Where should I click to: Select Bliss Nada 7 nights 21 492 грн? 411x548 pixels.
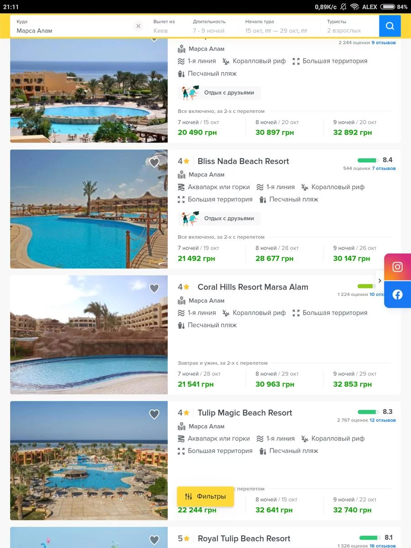click(196, 258)
